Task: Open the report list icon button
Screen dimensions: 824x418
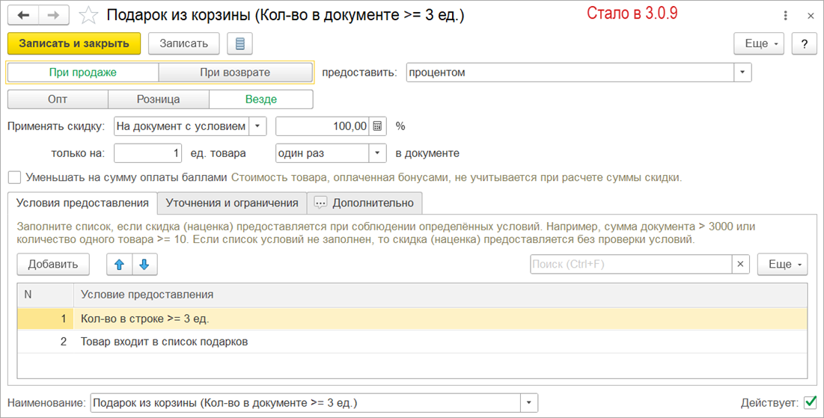Action: click(239, 43)
